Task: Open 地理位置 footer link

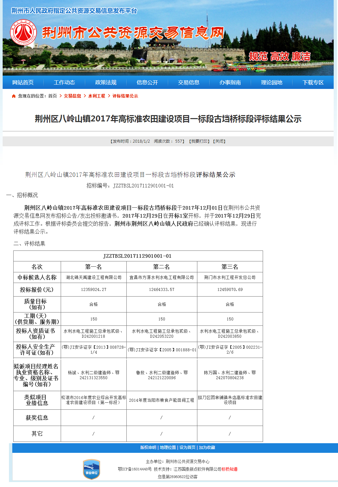Action: tap(168, 448)
